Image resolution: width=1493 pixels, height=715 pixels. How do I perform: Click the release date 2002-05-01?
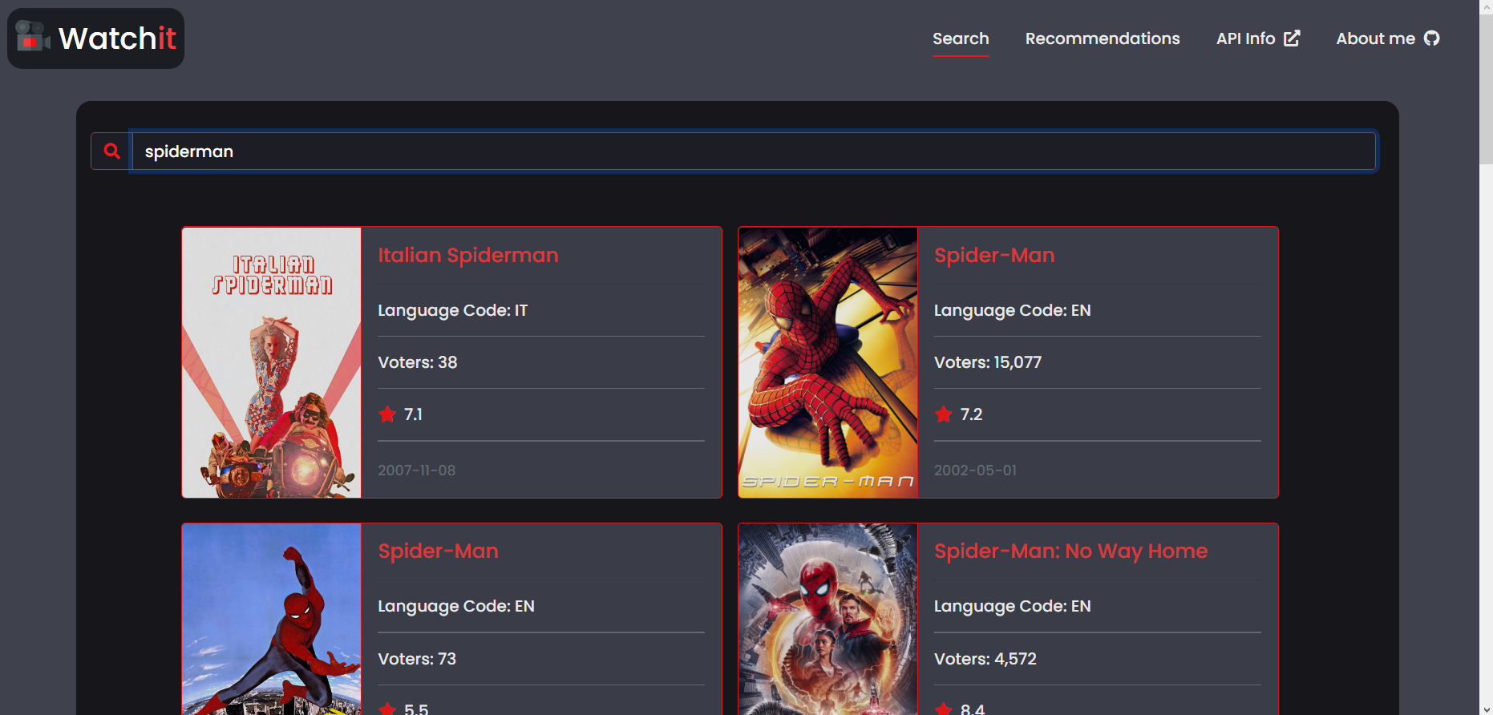(975, 471)
